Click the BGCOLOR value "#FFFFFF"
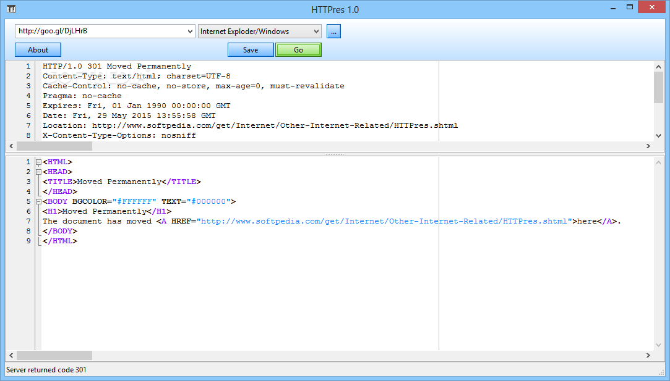 pos(134,201)
